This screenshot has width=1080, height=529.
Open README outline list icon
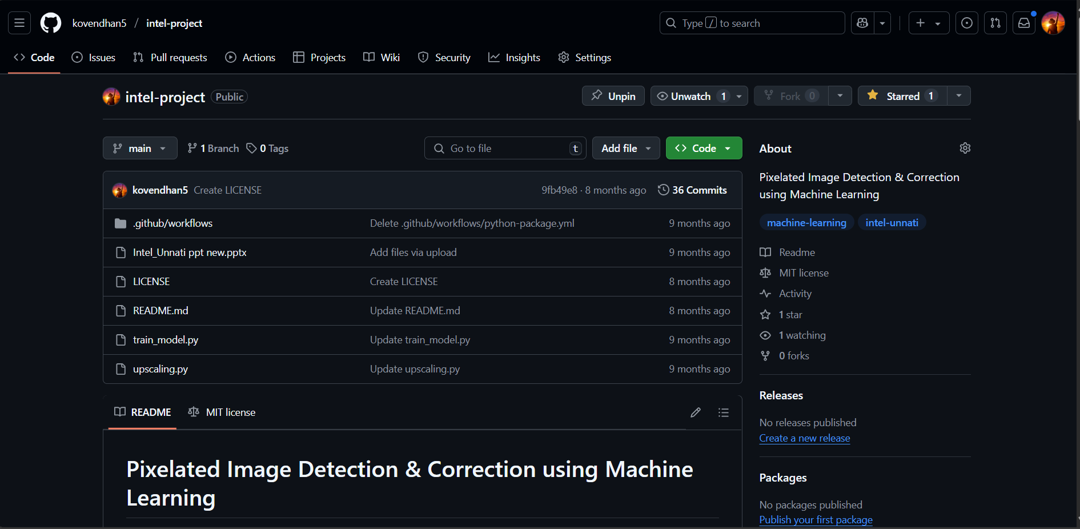coord(724,412)
